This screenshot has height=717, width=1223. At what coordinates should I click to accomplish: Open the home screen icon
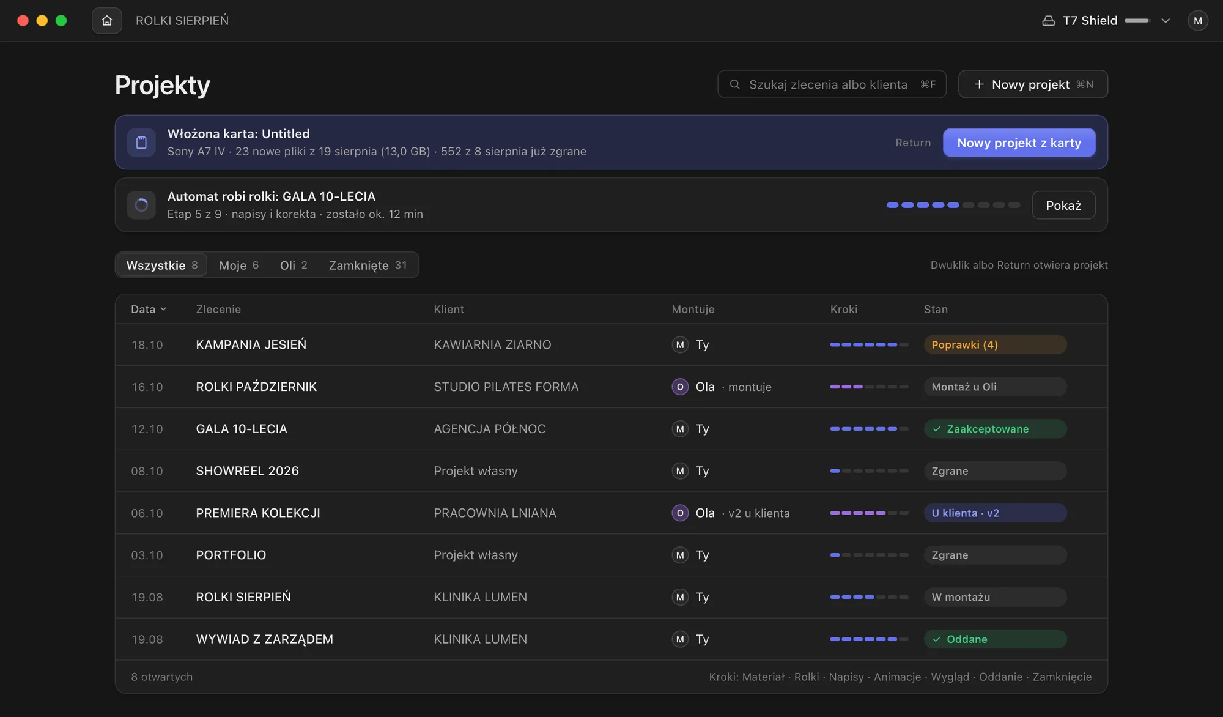pyautogui.click(x=107, y=21)
